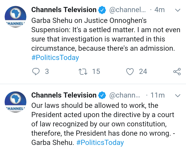The height and width of the screenshot is (147, 186).
Task: Select the @chann… handle on the second tweet
Action: pos(125,96)
